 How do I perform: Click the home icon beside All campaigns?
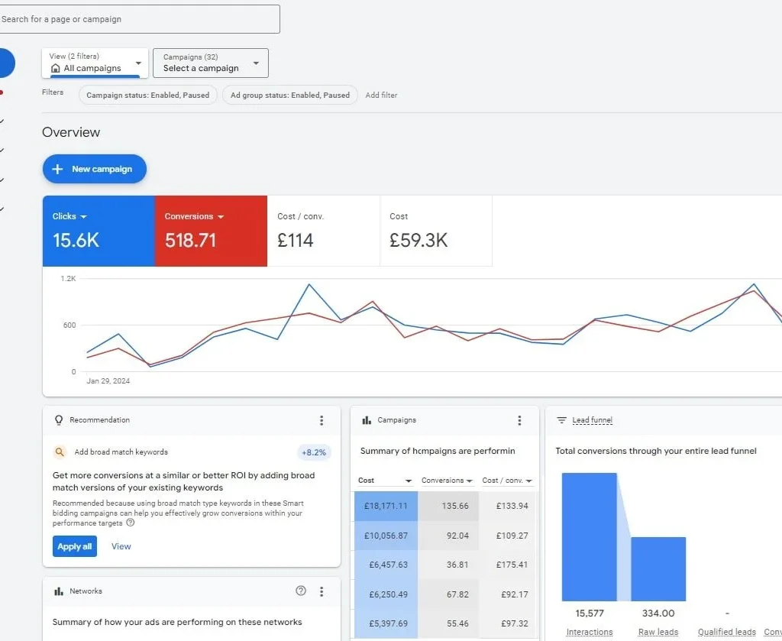[56, 68]
